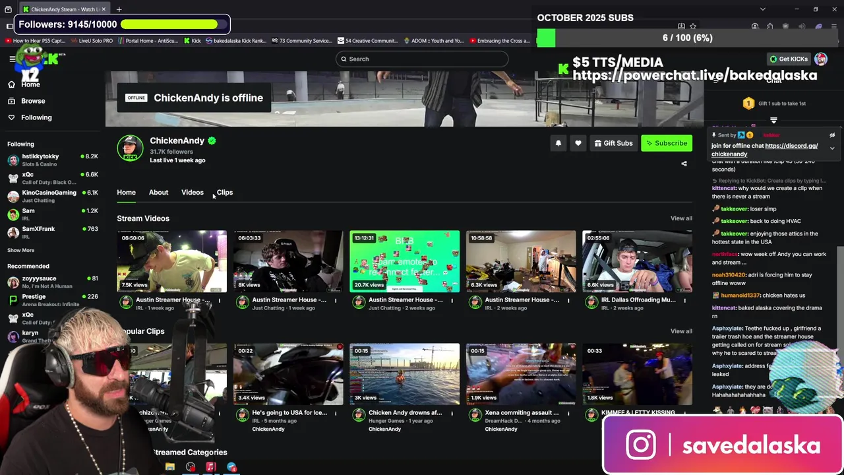Open the 06:03:33 video options menu
This screenshot has width=844, height=475.
tap(336, 301)
